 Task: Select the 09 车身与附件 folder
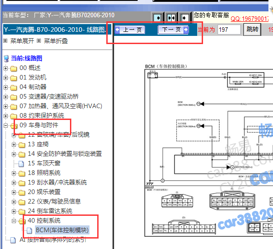click(39, 125)
